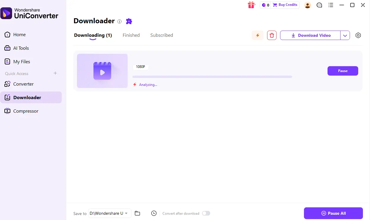
Task: Pause the current analyzing download
Action: pos(343,71)
